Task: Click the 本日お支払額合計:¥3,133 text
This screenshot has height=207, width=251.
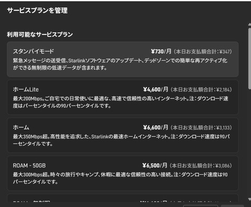Action: coord(201,128)
